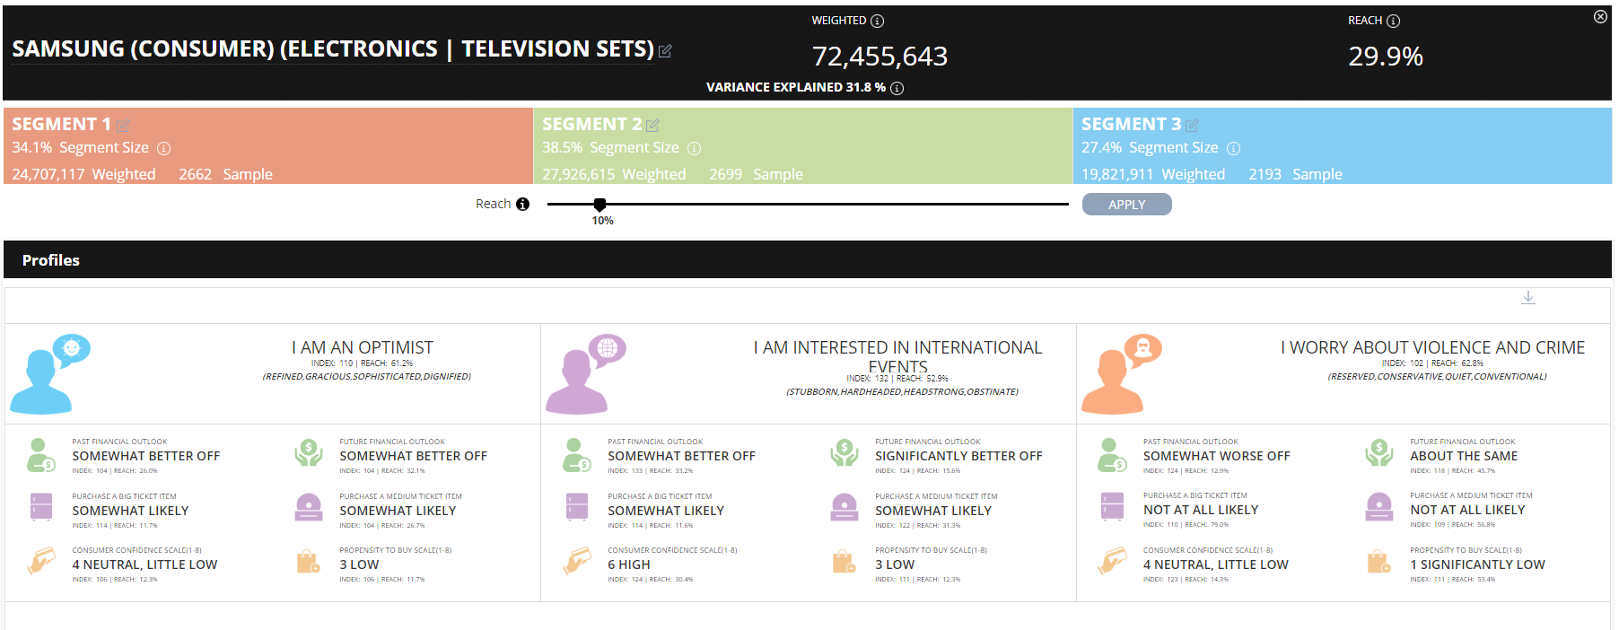Click Future Financial Outlook icon in violence and crime profile
This screenshot has width=1619, height=630.
pyautogui.click(x=1379, y=453)
